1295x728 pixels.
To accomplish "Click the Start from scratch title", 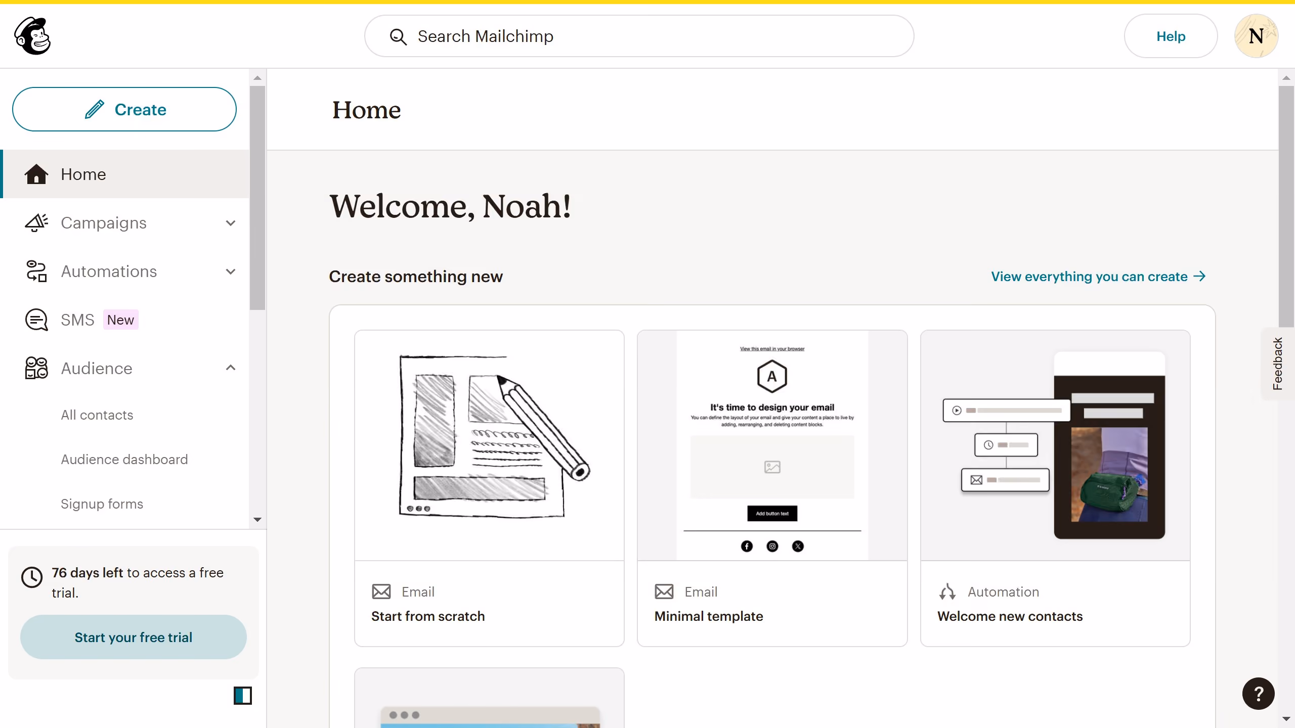I will coord(428,616).
